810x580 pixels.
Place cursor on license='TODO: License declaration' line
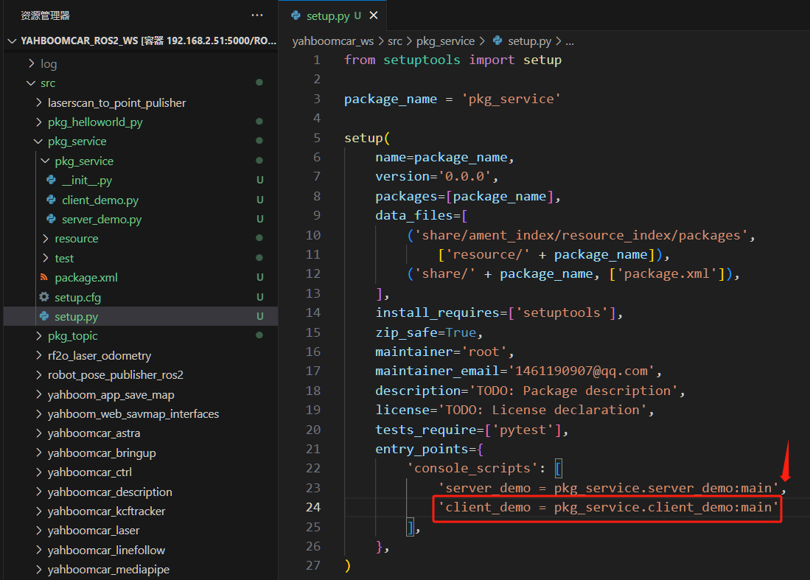tap(514, 410)
